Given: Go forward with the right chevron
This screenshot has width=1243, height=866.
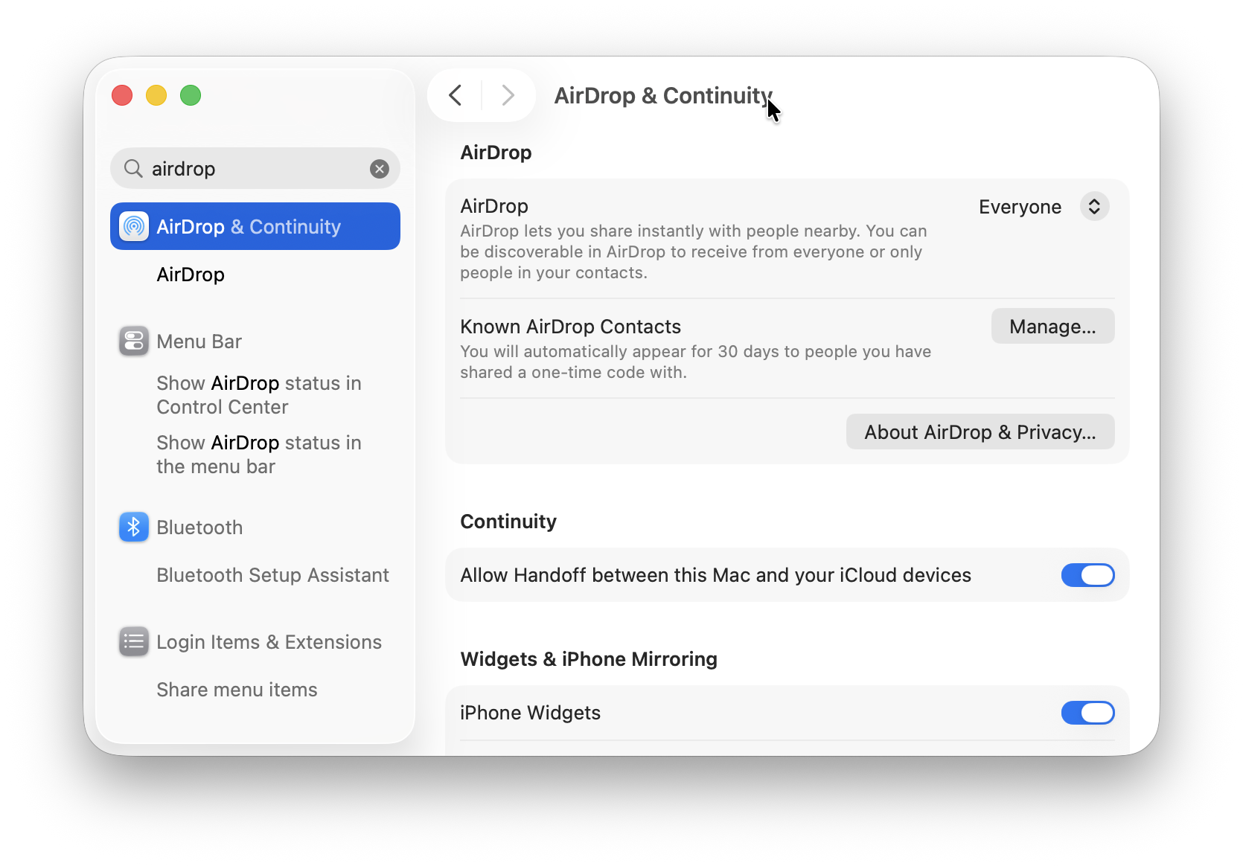Looking at the screenshot, I should click(508, 95).
